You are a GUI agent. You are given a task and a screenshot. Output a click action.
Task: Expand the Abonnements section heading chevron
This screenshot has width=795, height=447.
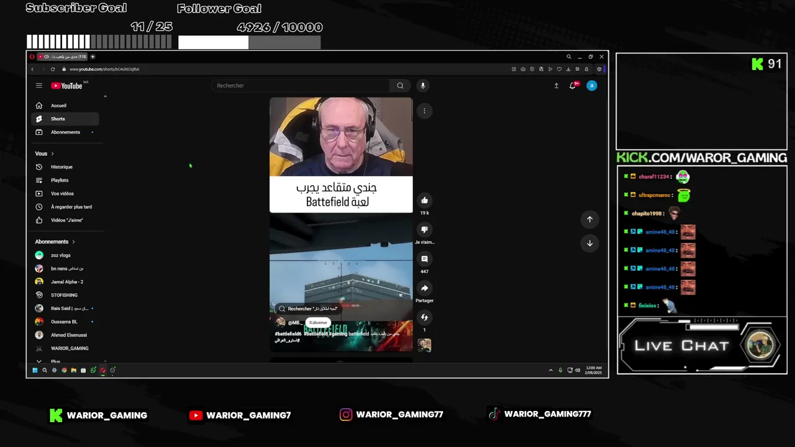click(73, 242)
